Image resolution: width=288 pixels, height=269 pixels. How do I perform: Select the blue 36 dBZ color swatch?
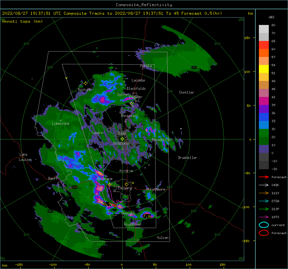point(264,117)
